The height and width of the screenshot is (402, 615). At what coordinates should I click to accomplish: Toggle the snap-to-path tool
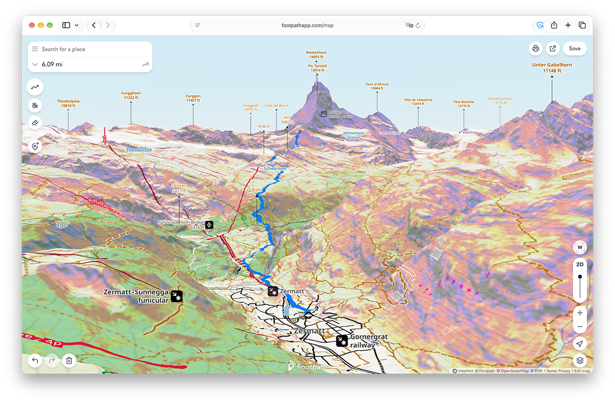coord(35,105)
